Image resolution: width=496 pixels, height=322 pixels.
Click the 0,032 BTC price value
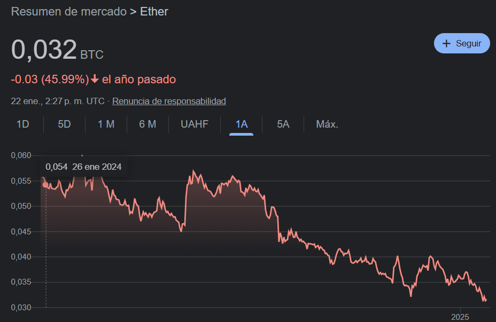point(57,50)
